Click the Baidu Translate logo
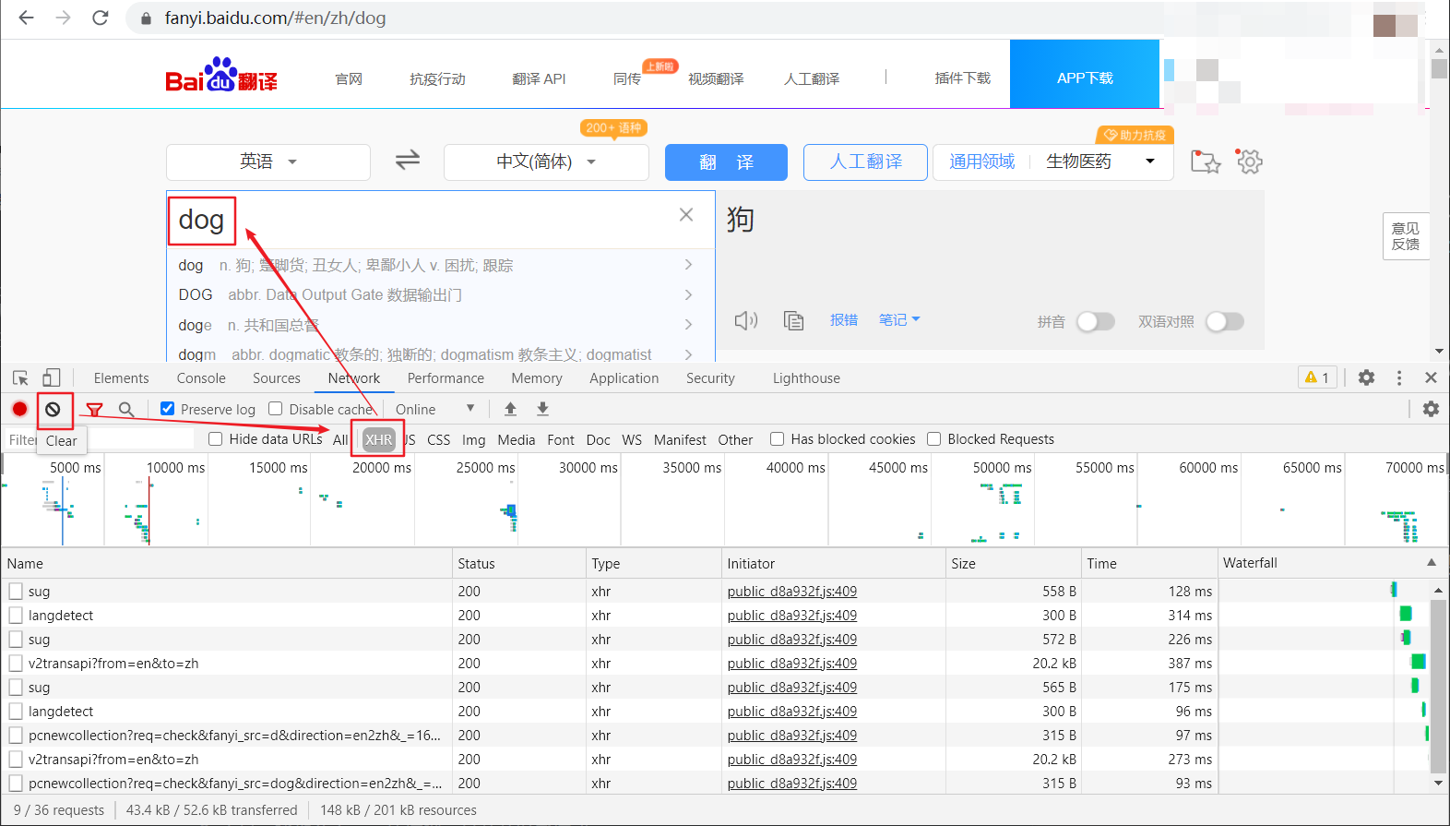This screenshot has height=826, width=1450. 221,76
